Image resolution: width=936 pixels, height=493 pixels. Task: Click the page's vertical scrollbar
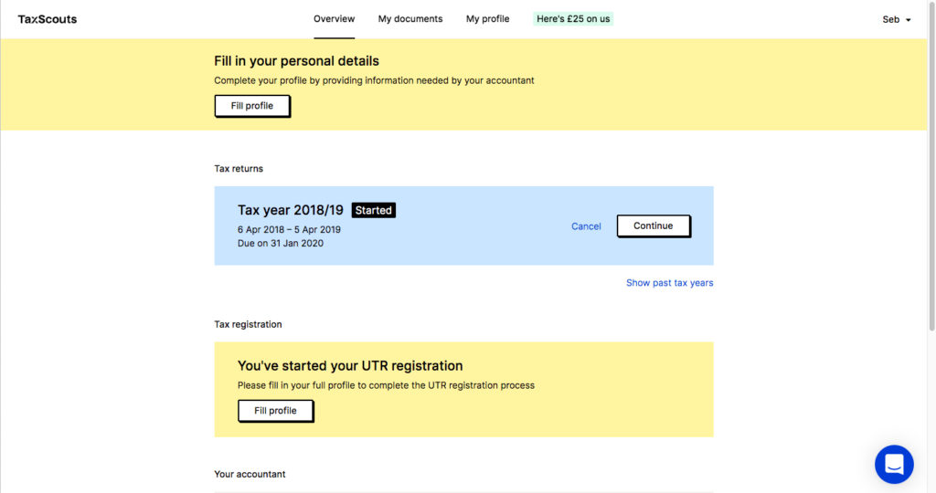point(931,167)
